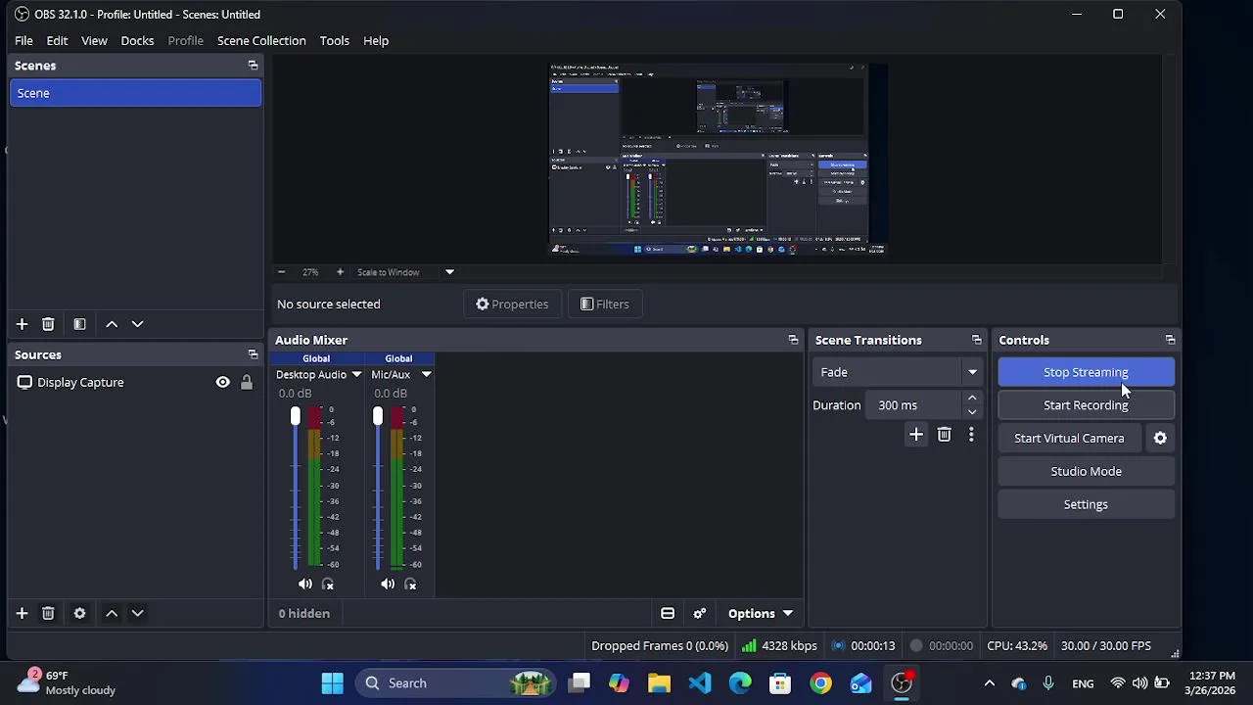
Task: Open preview Scale to Window dropdown
Action: (449, 272)
